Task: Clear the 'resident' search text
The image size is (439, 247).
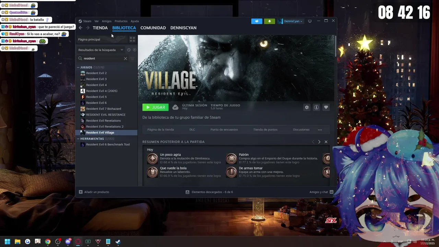Action: click(x=126, y=58)
